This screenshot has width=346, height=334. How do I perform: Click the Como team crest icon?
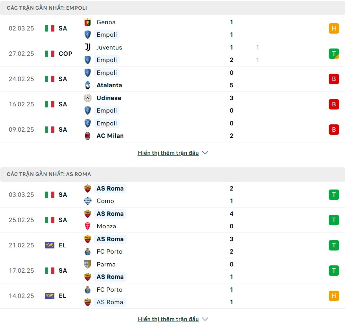click(x=88, y=201)
